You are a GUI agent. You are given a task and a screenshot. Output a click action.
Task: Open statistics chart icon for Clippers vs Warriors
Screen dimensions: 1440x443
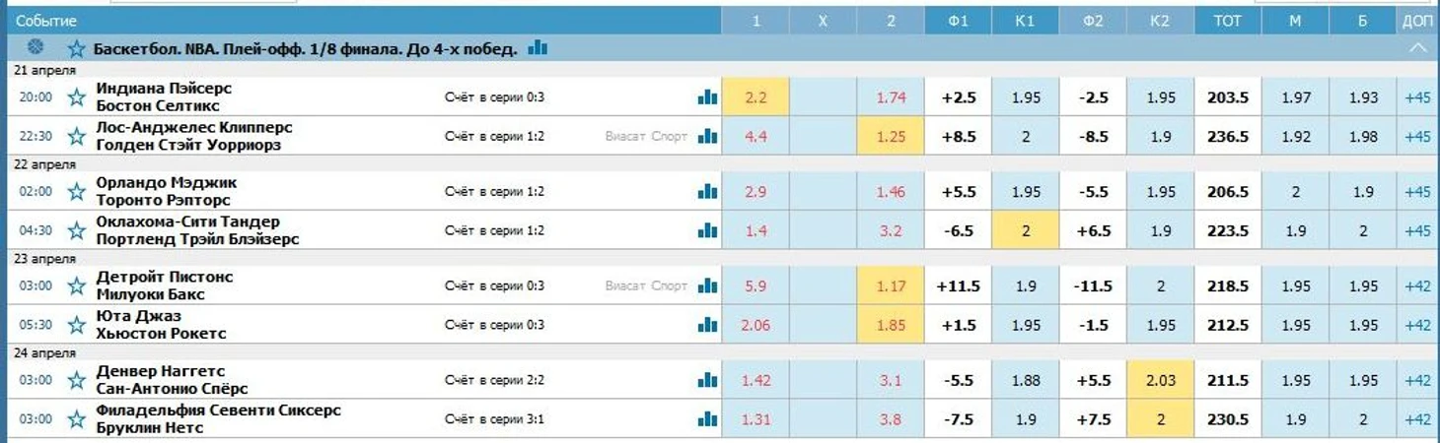tap(707, 136)
